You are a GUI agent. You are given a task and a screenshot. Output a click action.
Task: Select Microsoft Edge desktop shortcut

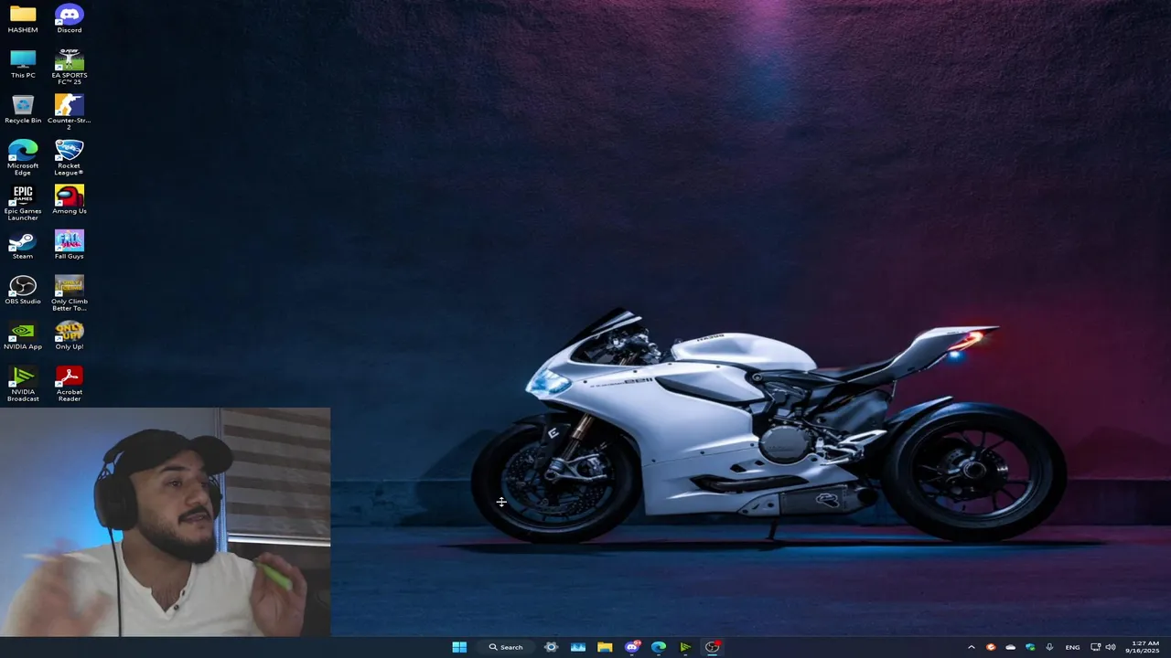(23, 157)
